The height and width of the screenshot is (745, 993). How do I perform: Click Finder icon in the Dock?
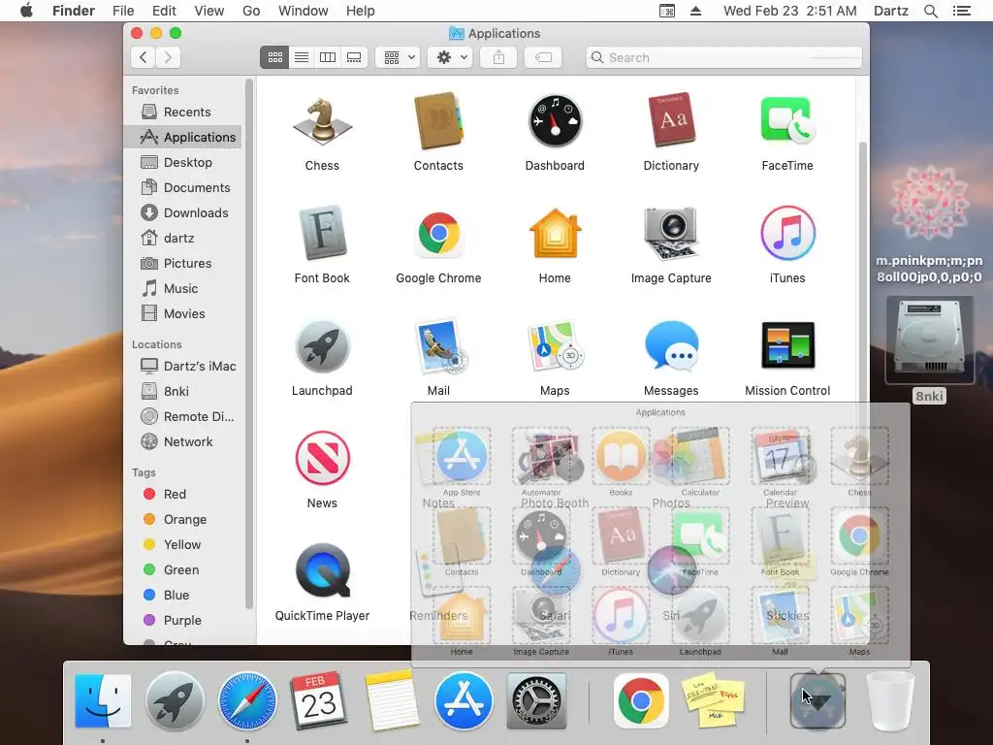[103, 701]
